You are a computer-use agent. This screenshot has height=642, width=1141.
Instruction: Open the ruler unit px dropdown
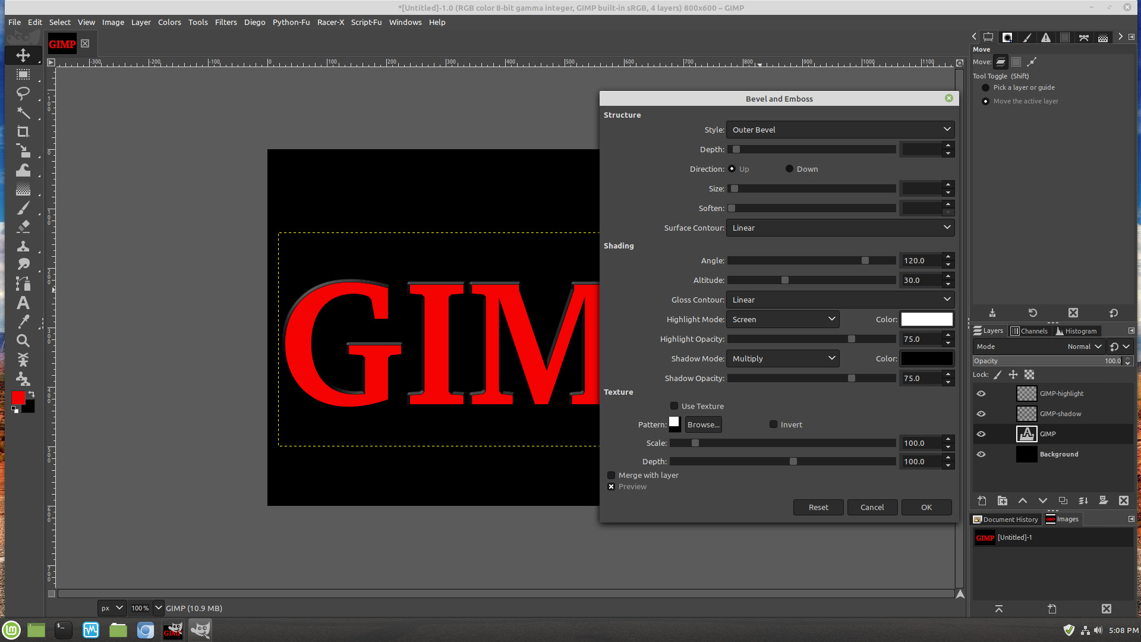point(111,608)
